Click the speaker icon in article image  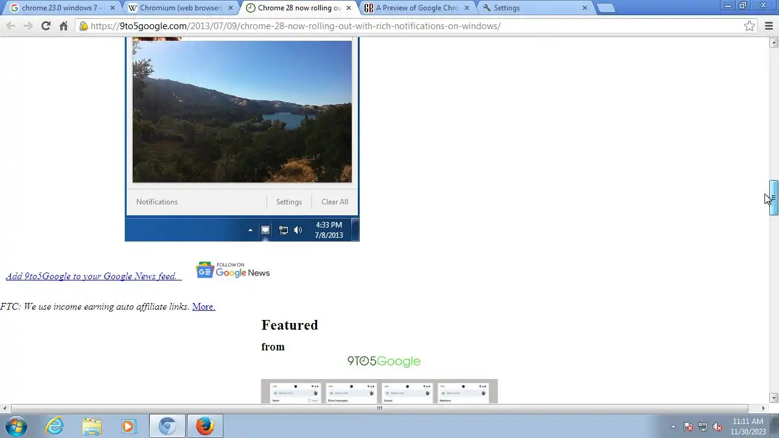(298, 230)
